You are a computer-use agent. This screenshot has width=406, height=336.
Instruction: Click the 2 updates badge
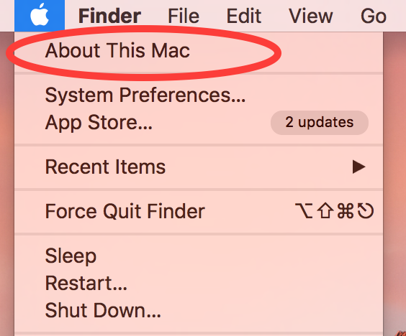point(320,123)
